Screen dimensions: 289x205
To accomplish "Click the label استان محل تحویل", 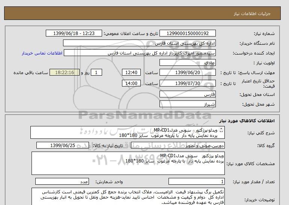I will coord(257,94).
